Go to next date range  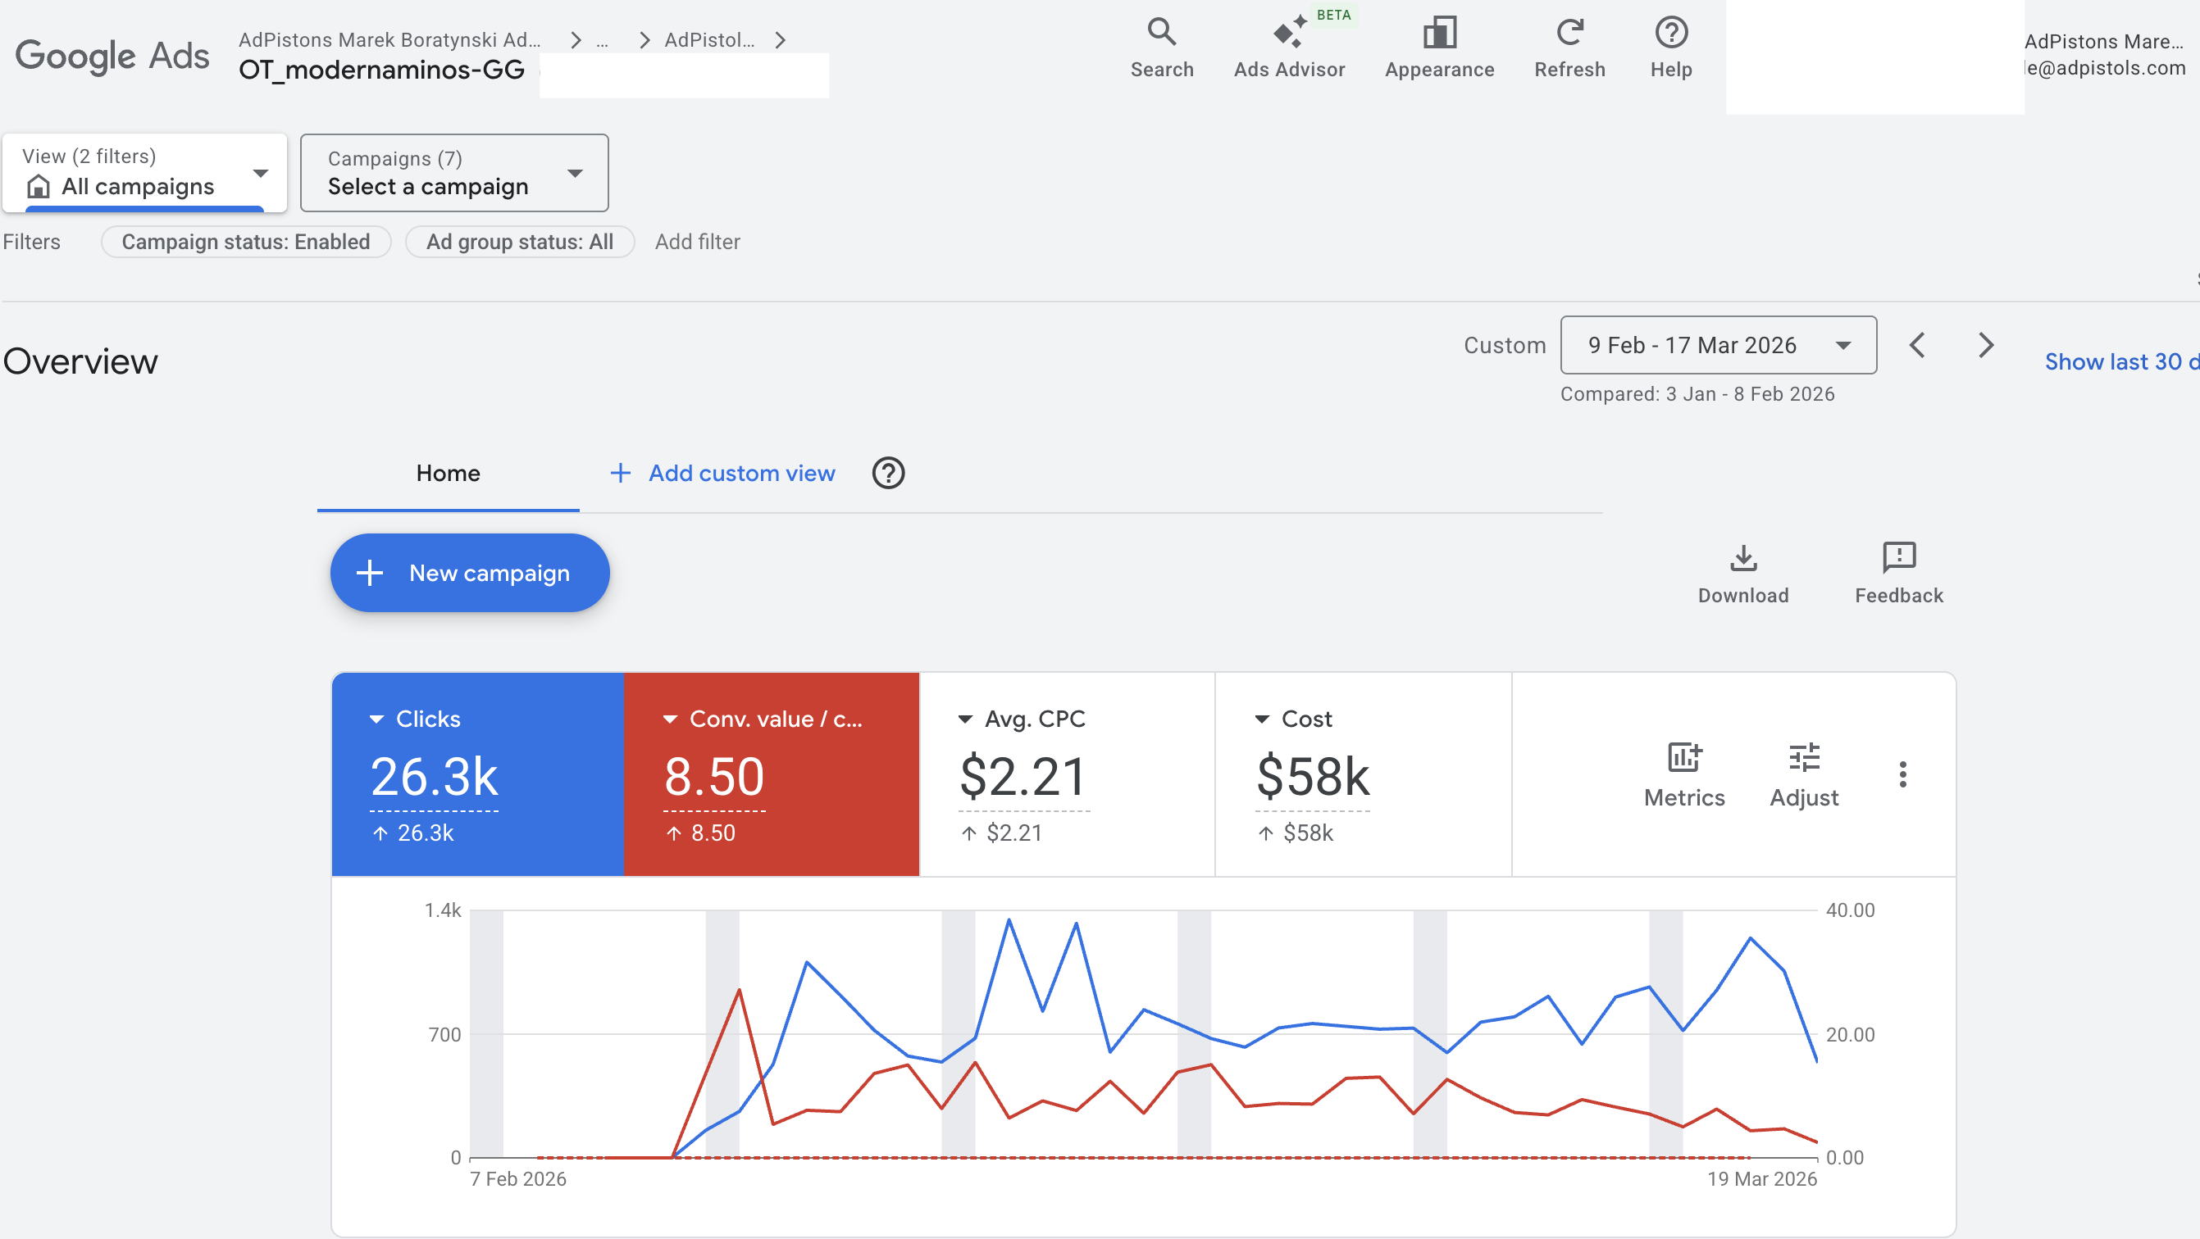(x=1986, y=345)
